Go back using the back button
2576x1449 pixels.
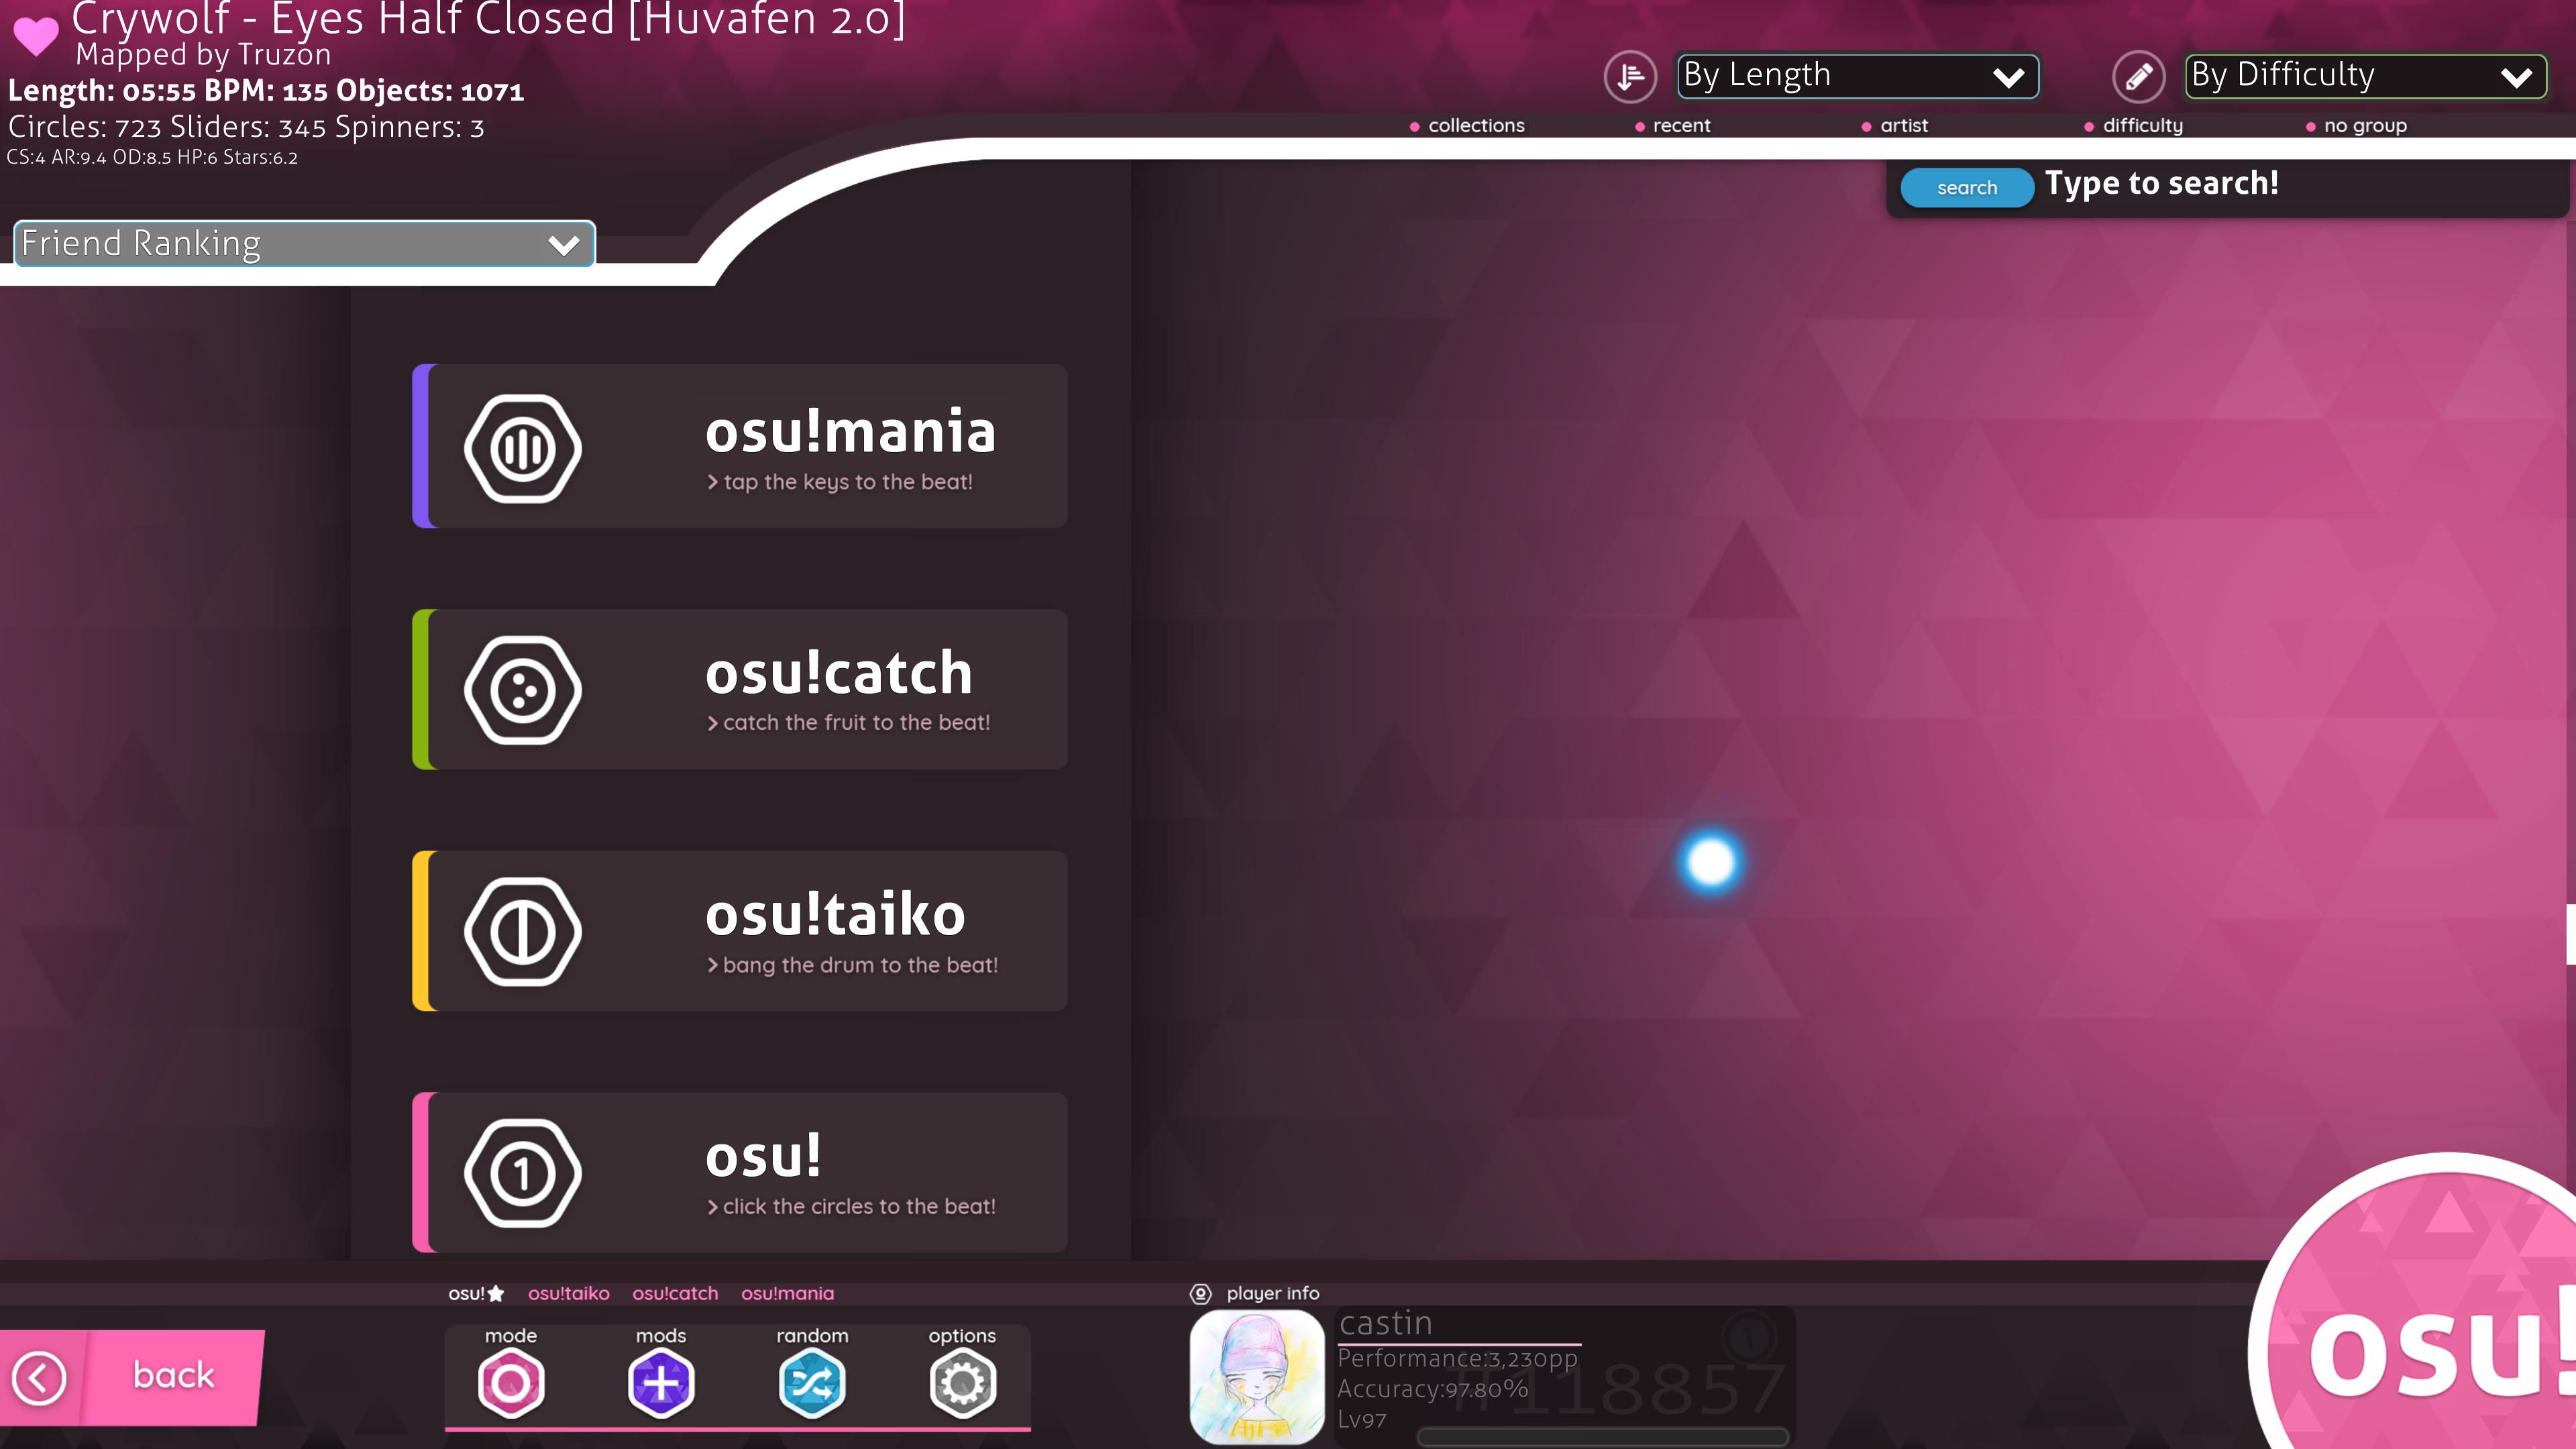click(x=132, y=1377)
